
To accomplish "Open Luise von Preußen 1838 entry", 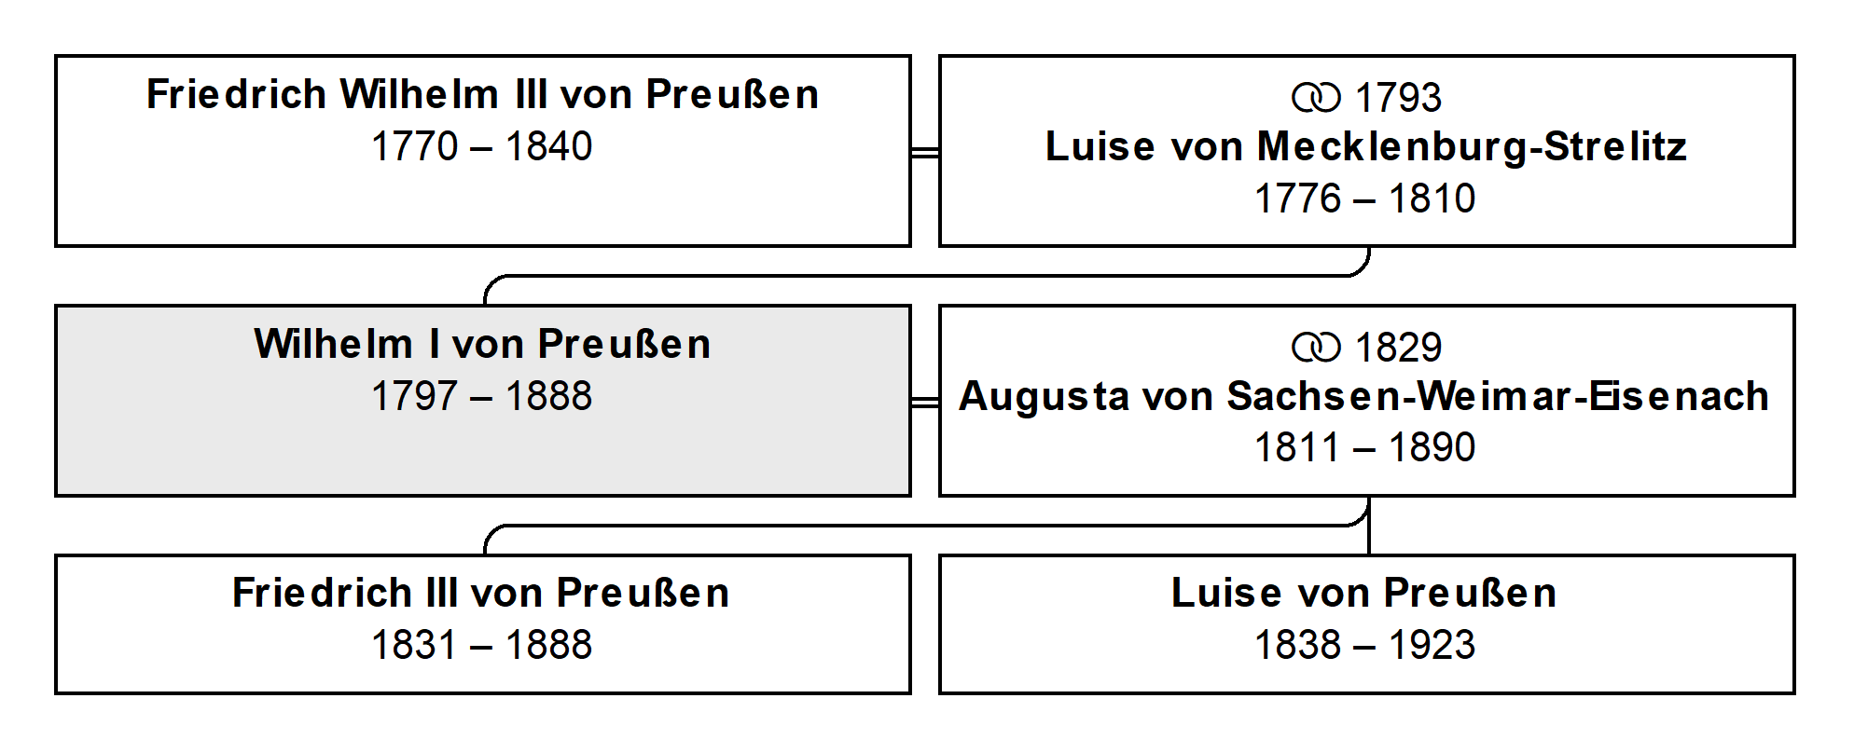I will (x=1366, y=624).
